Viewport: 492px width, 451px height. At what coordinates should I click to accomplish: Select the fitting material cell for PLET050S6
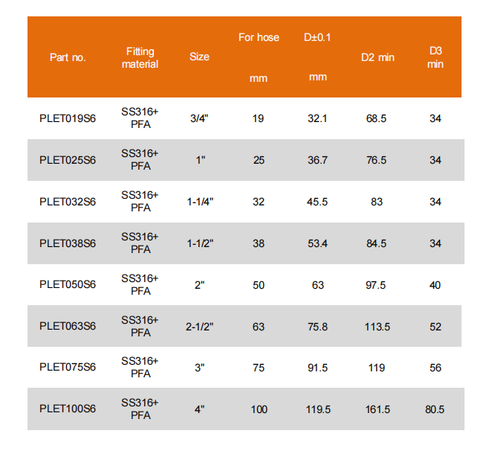[140, 284]
